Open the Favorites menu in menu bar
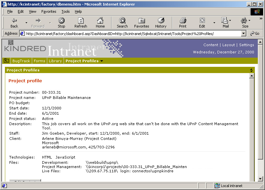 click(49, 11)
